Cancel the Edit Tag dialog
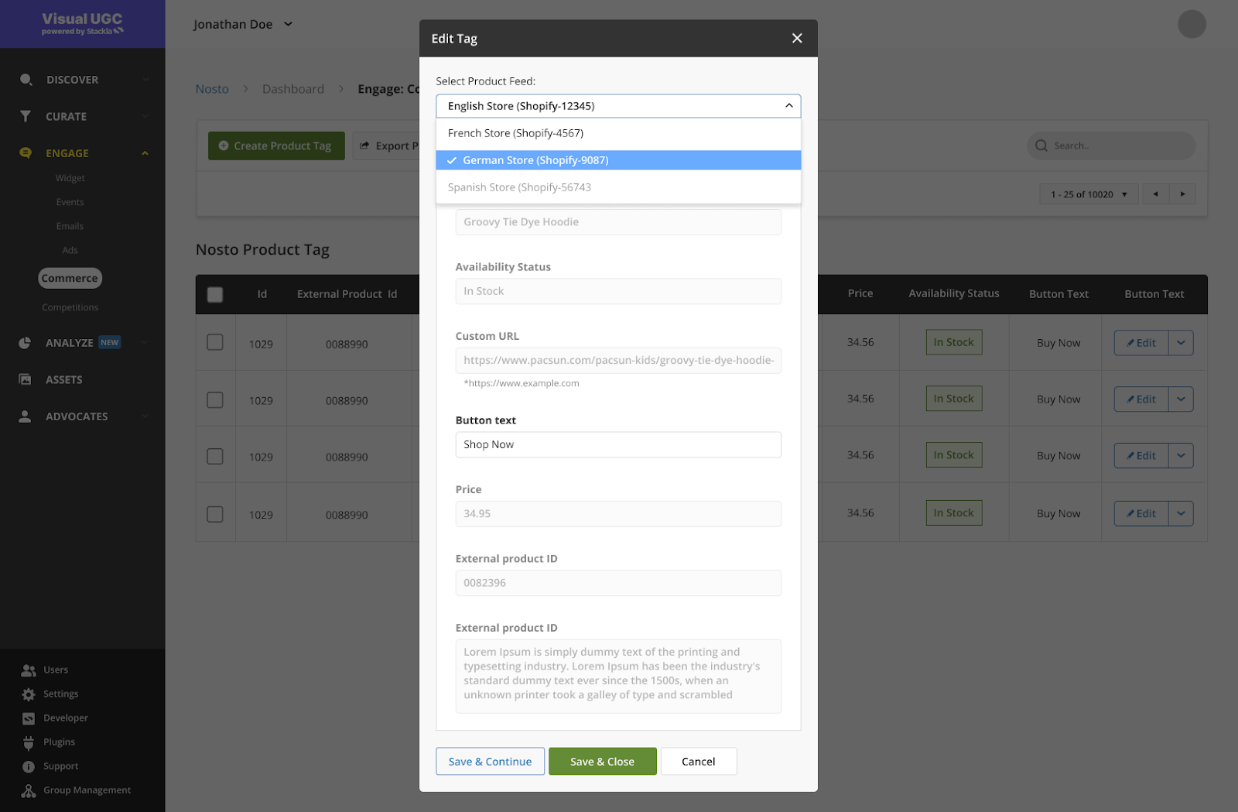 point(698,762)
